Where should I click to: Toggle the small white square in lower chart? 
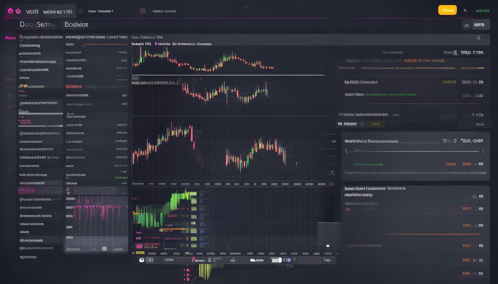coord(328,246)
